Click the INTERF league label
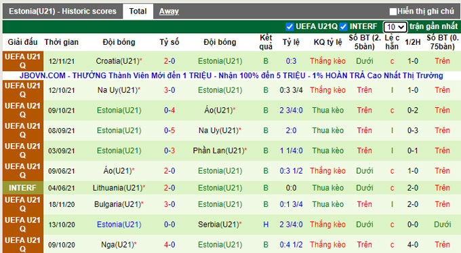This screenshot has width=461, height=253. tap(22, 188)
